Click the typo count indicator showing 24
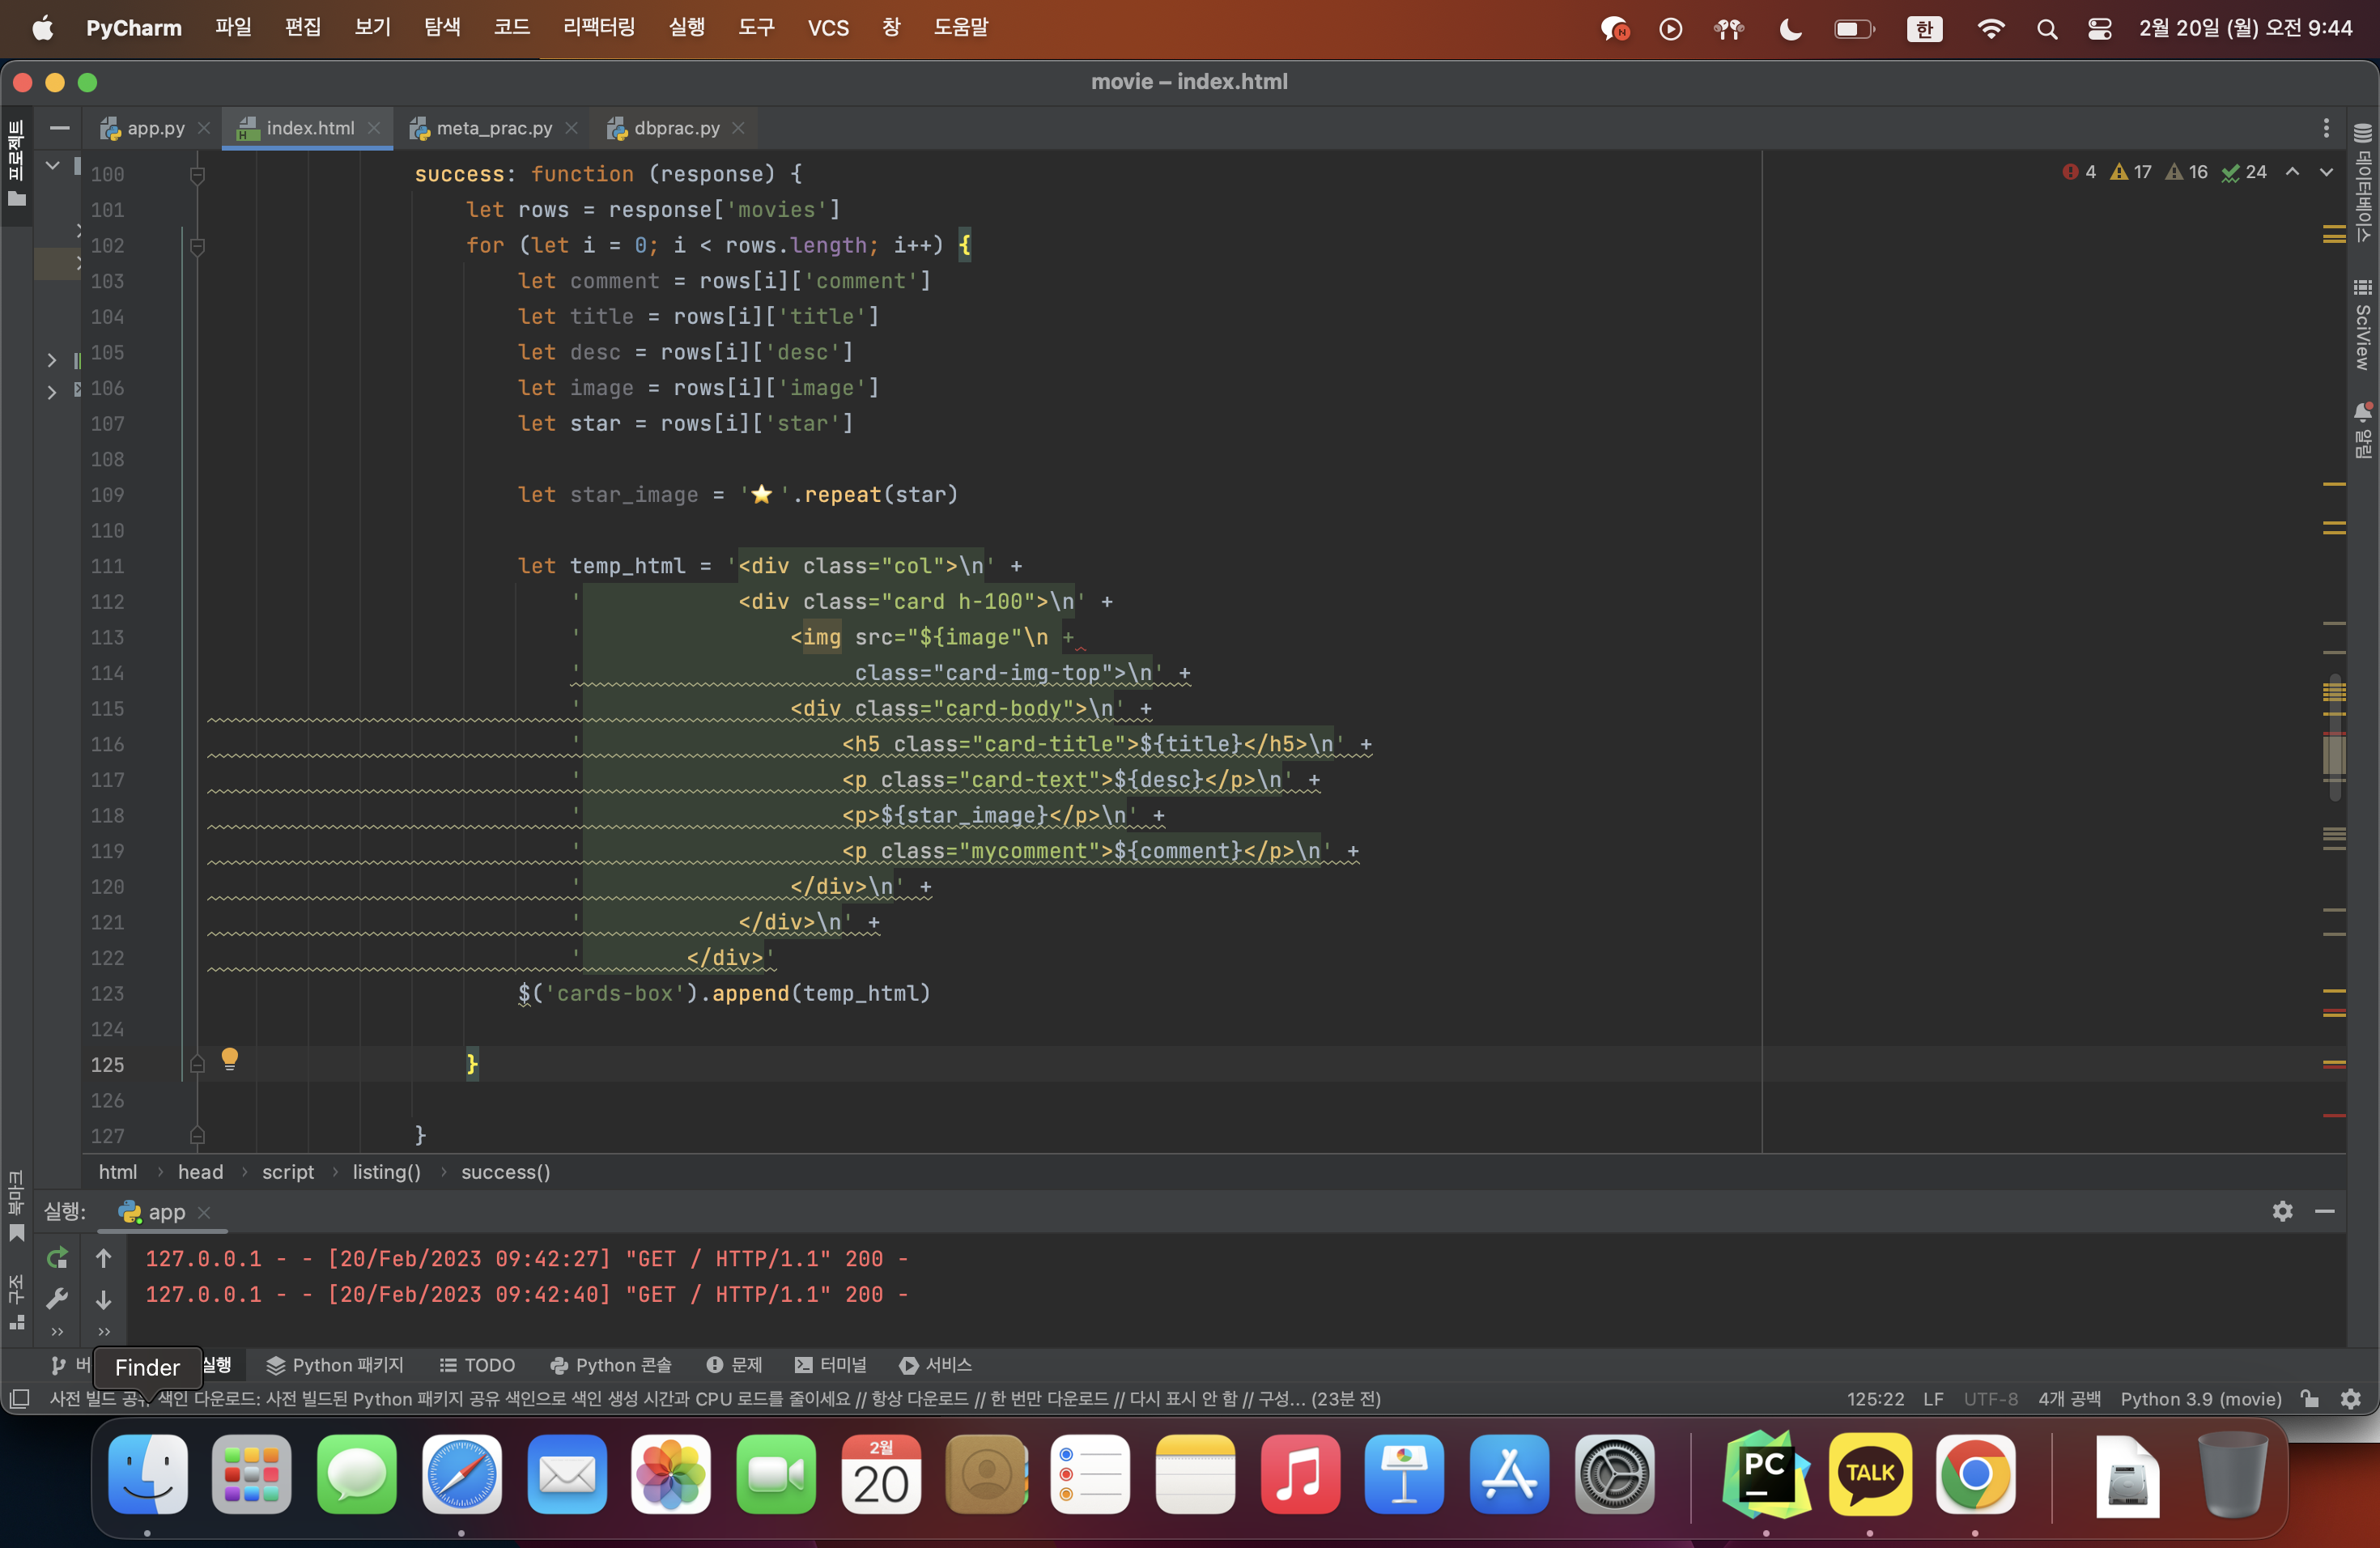2380x1548 pixels. pos(2244,172)
